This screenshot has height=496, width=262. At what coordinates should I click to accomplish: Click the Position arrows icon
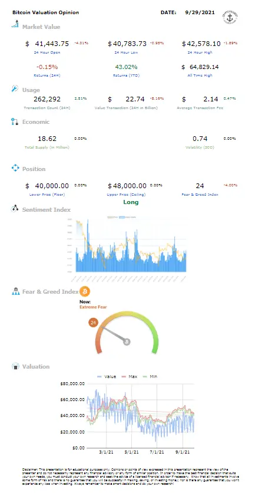pyautogui.click(x=15, y=168)
